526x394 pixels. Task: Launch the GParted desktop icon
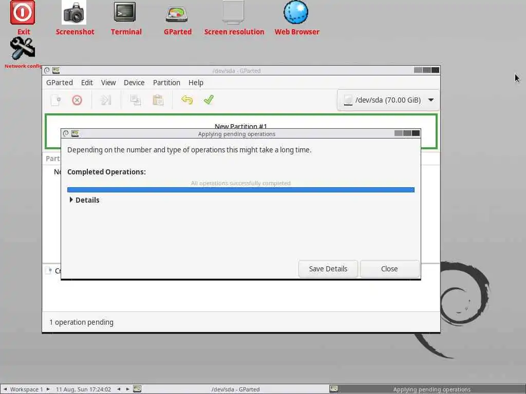click(177, 15)
